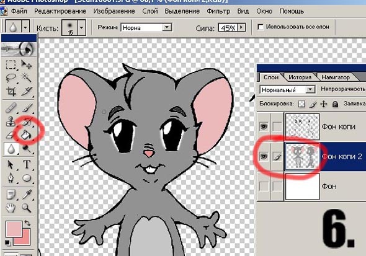Swap foreground and background colors
The width and height of the screenshot is (366, 256).
tap(27, 223)
